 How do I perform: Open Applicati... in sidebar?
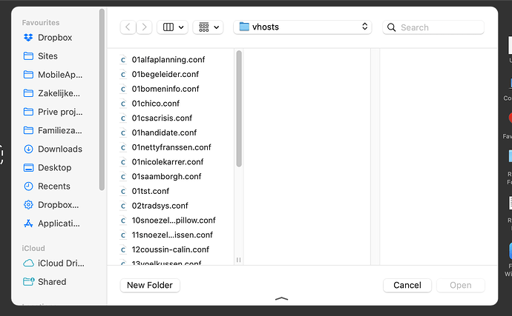click(52, 223)
